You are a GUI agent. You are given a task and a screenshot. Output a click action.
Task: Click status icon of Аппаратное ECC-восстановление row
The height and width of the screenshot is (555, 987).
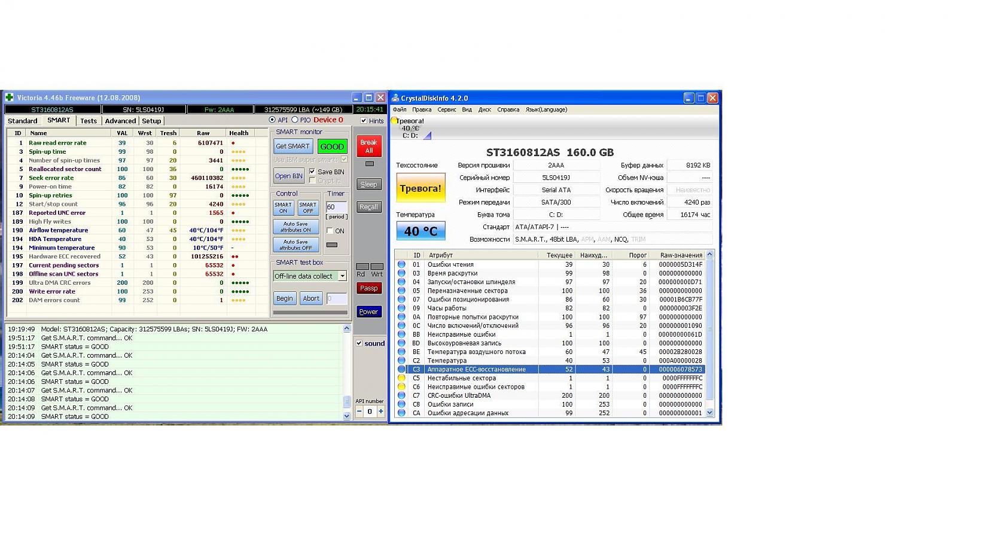coord(401,370)
